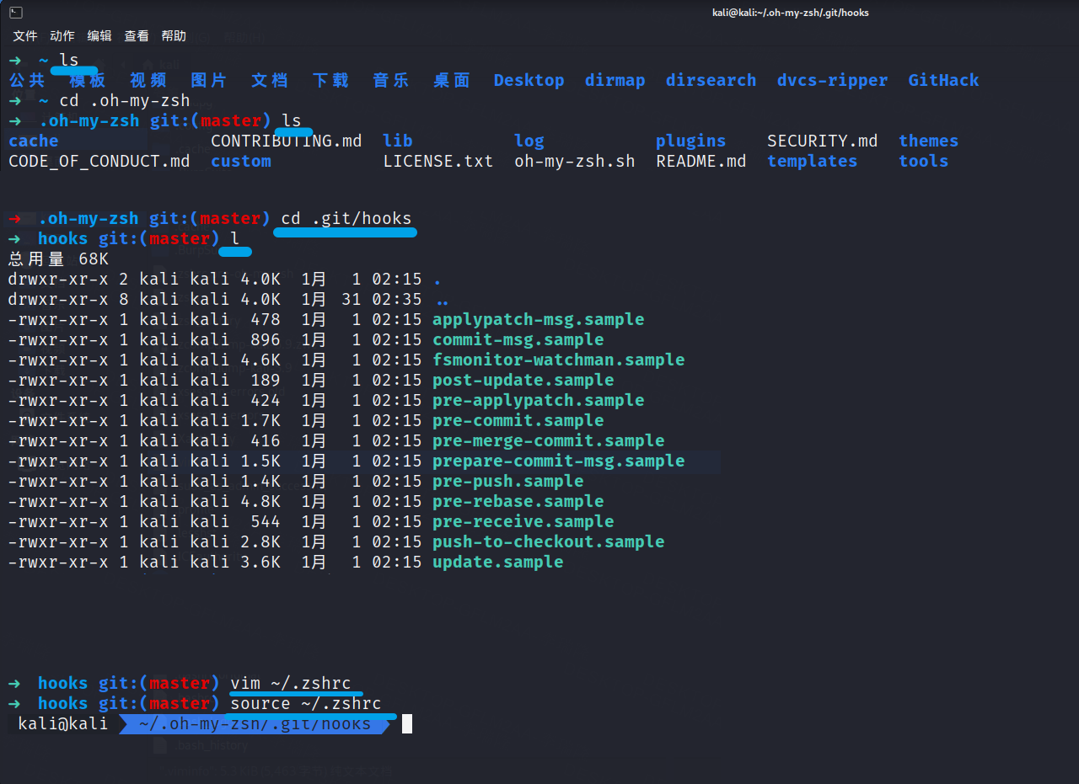1079x784 pixels.
Task: Click the update.sample file entry
Action: (x=497, y=562)
